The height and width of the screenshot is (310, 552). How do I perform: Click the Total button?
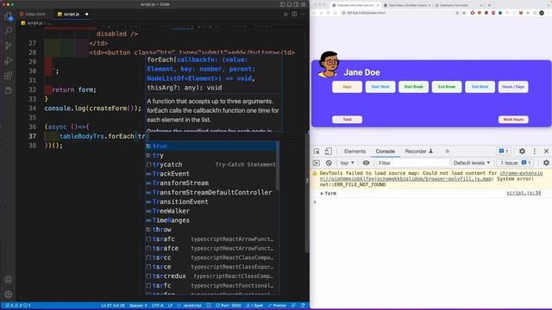click(x=347, y=120)
